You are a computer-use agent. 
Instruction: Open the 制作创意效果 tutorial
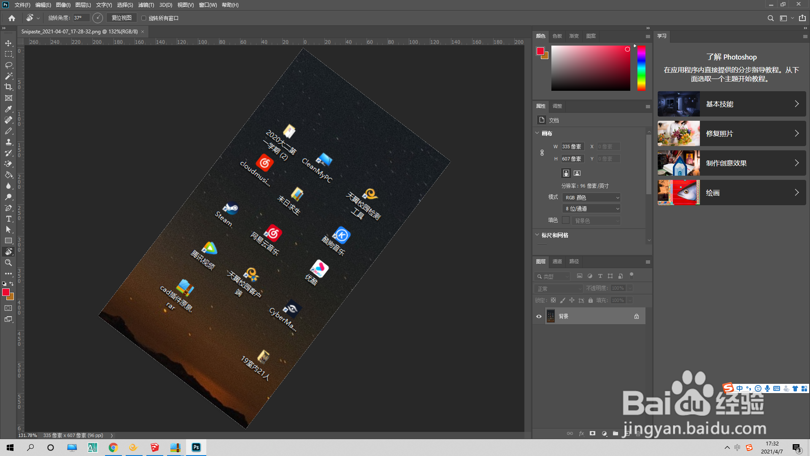tap(732, 163)
